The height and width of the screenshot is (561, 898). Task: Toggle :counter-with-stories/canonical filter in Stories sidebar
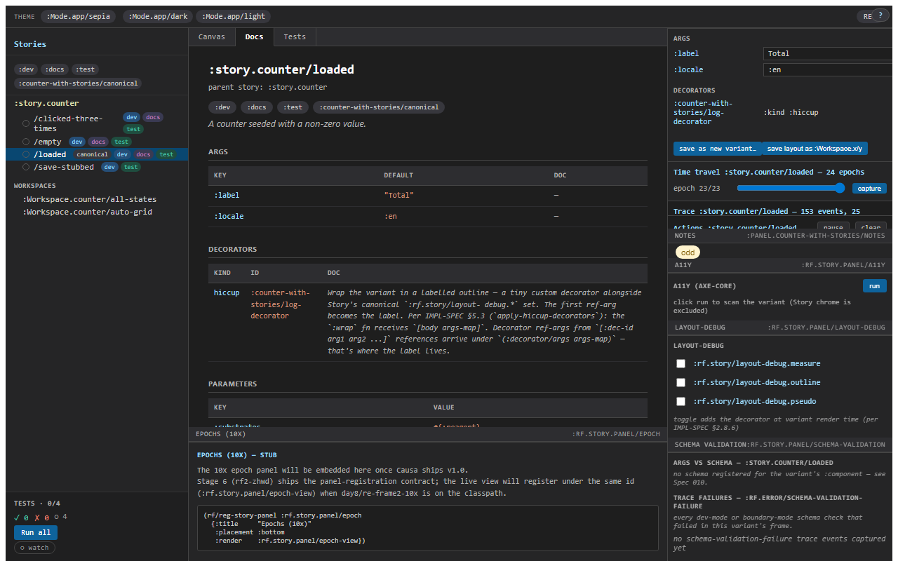(x=78, y=83)
